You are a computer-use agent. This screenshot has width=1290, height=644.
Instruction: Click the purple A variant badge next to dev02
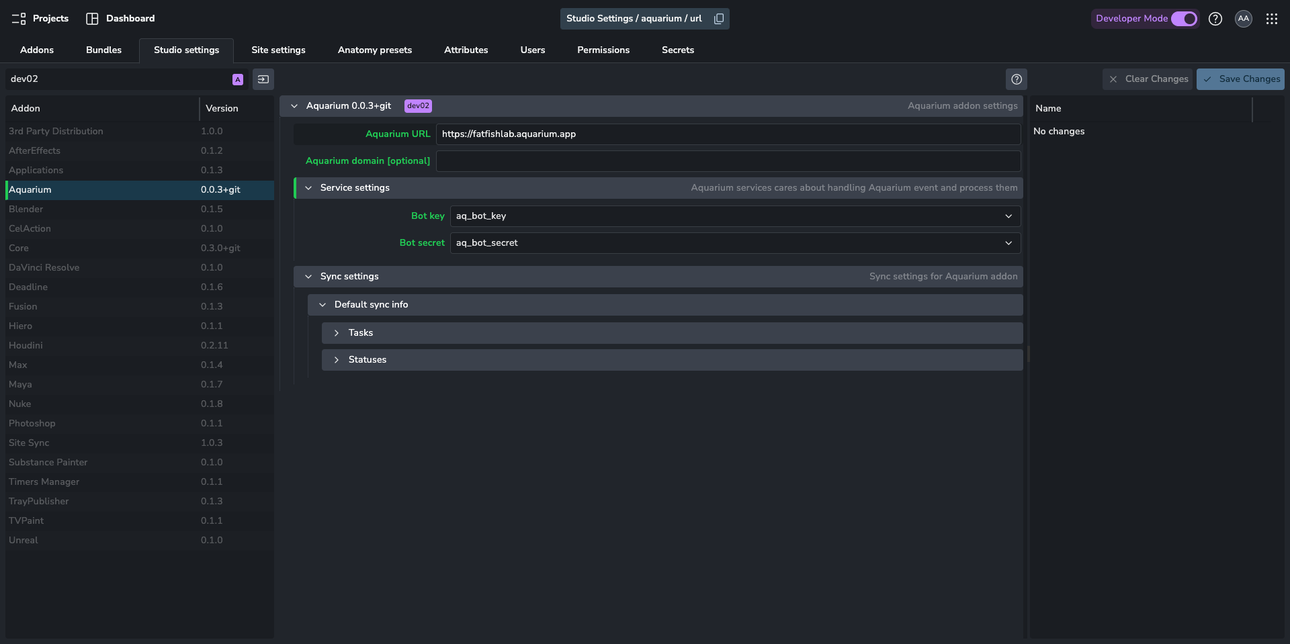[238, 79]
